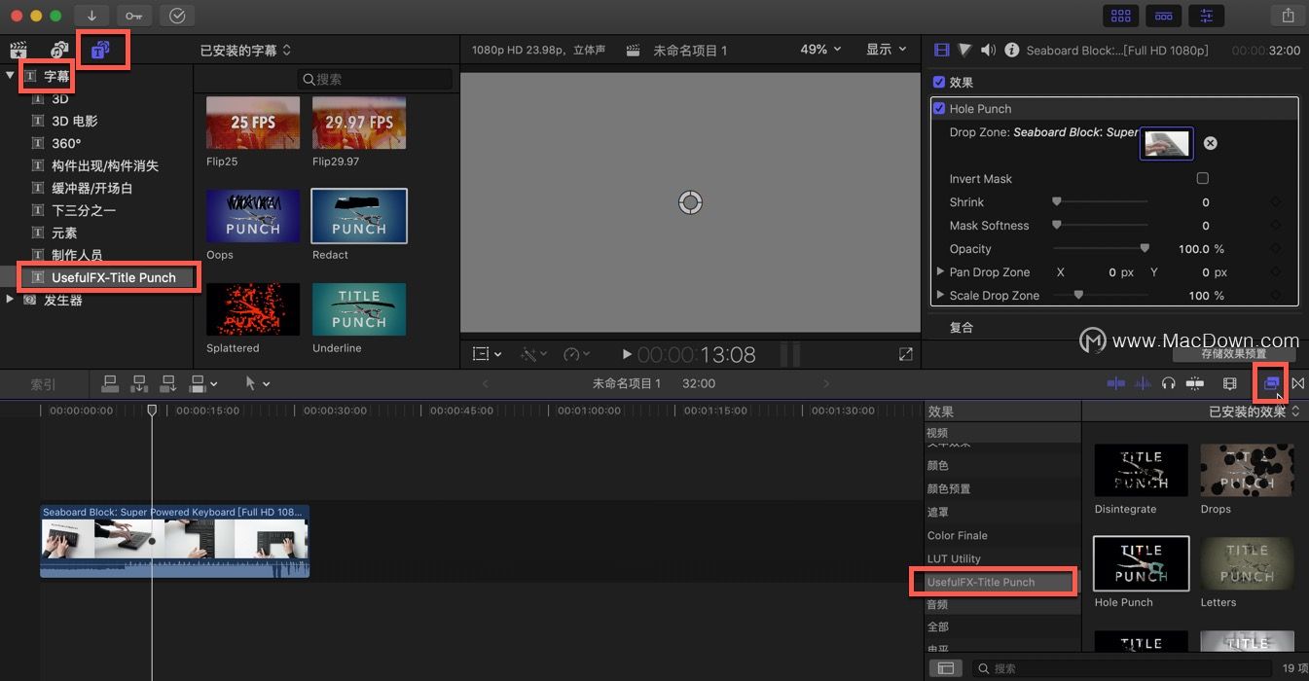
Task: Open the photos and audio sidebar
Action: (59, 50)
